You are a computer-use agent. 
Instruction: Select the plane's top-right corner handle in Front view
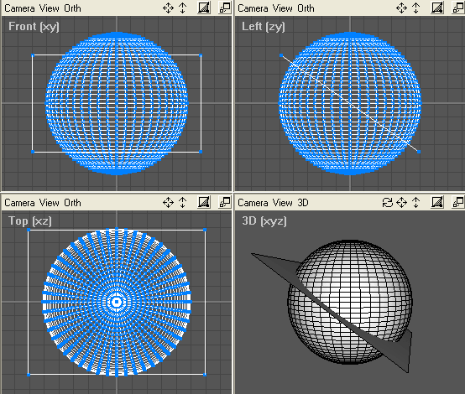pyautogui.click(x=201, y=55)
